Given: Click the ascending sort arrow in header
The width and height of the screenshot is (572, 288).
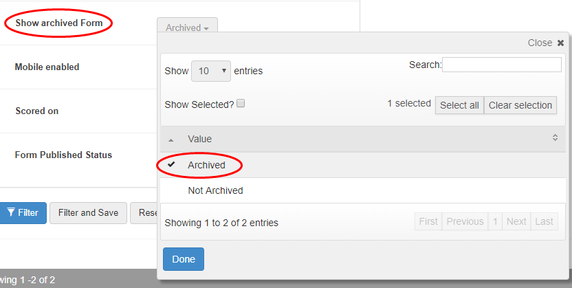Looking at the screenshot, I should pos(171,140).
